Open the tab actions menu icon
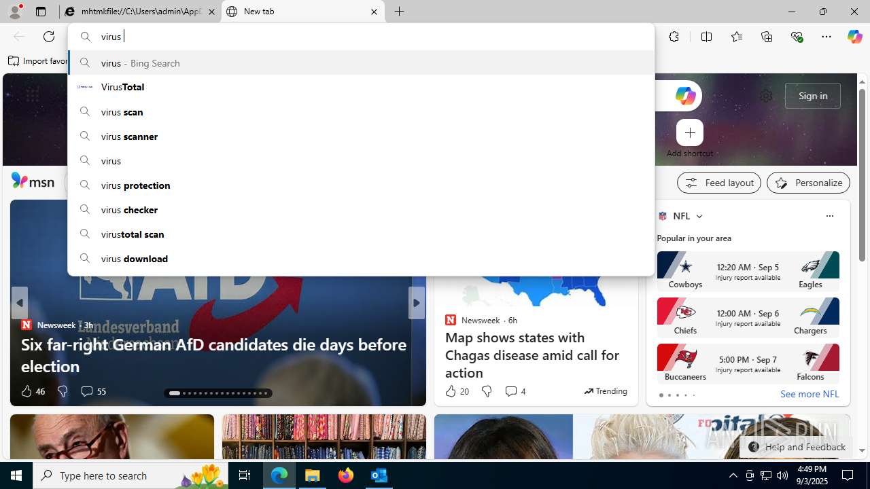The height and width of the screenshot is (489, 870). click(x=41, y=12)
